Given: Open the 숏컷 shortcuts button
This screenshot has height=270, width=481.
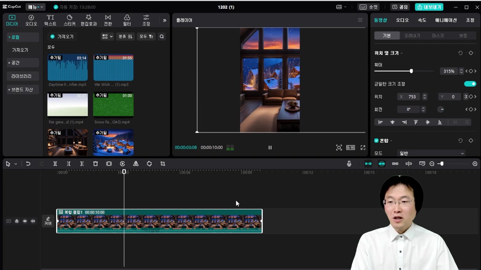Looking at the screenshot, I should coord(369,7).
